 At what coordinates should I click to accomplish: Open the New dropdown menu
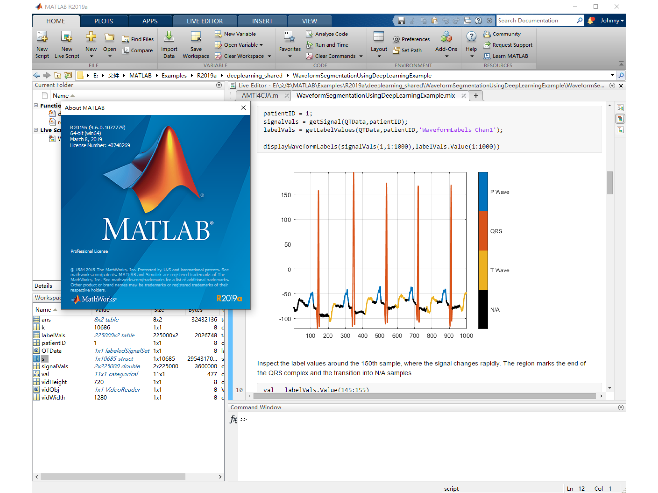click(x=91, y=56)
